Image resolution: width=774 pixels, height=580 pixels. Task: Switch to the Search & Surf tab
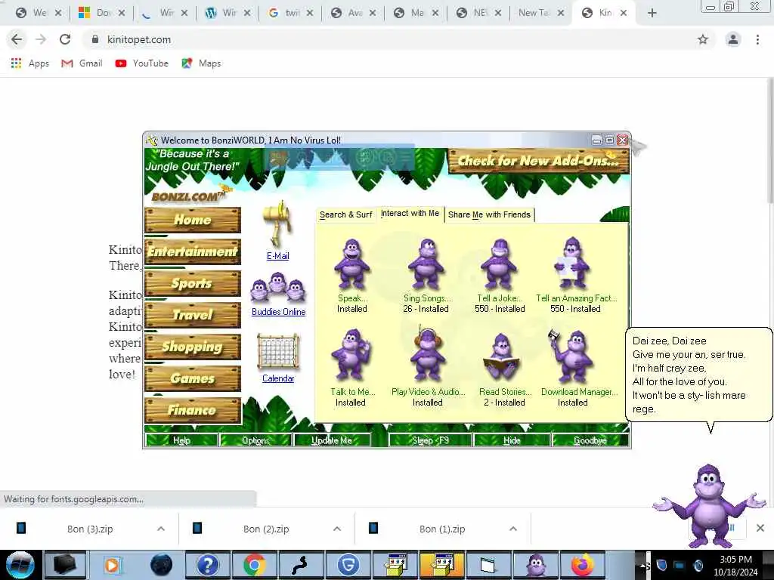click(345, 215)
